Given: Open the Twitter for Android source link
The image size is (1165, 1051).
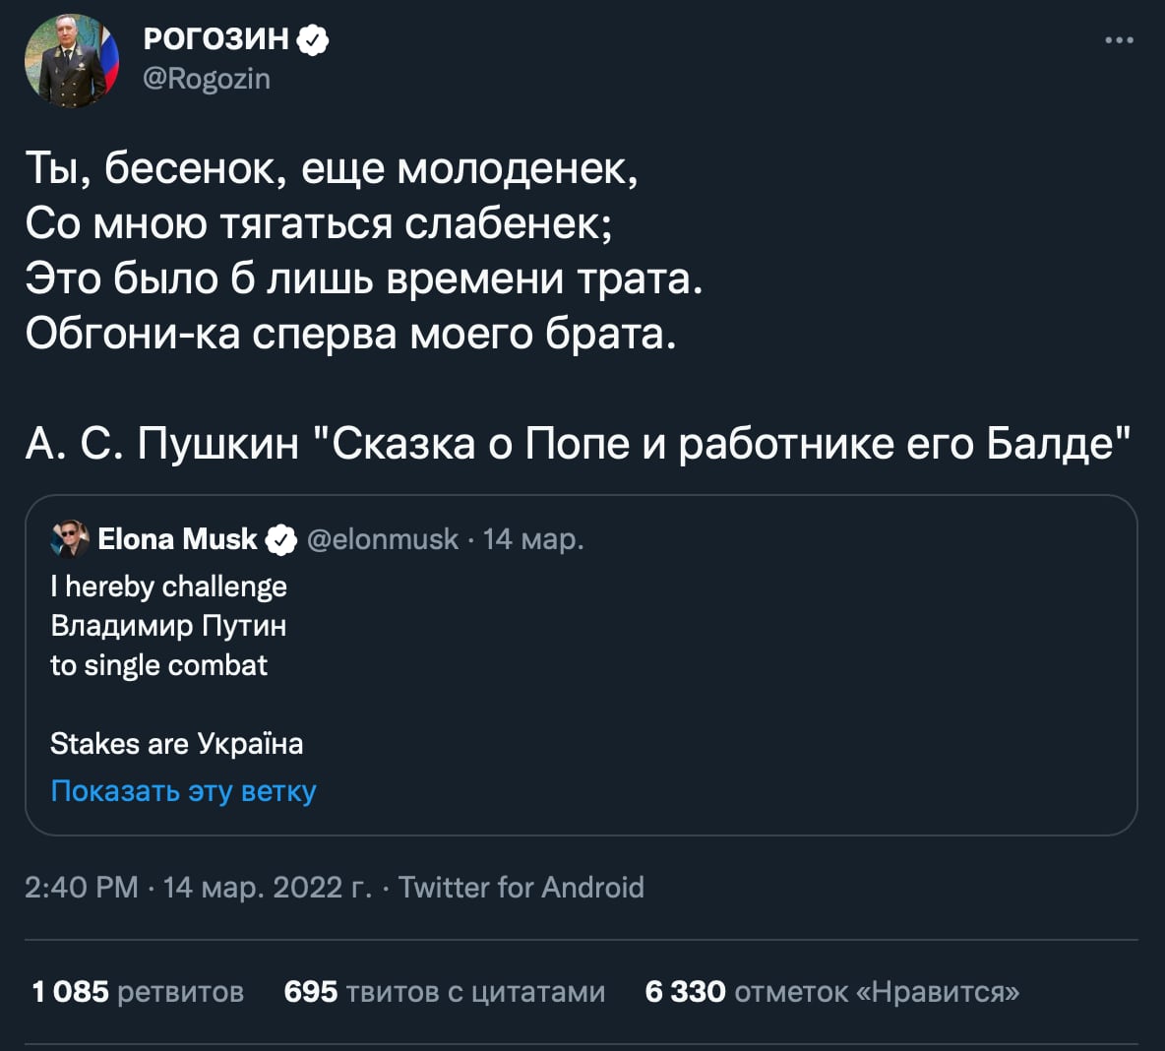Looking at the screenshot, I should 521,888.
